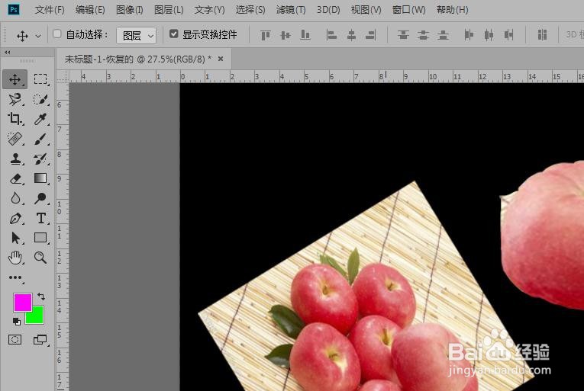Reset default foreground and background colors
This screenshot has width=584, height=391.
point(16,321)
